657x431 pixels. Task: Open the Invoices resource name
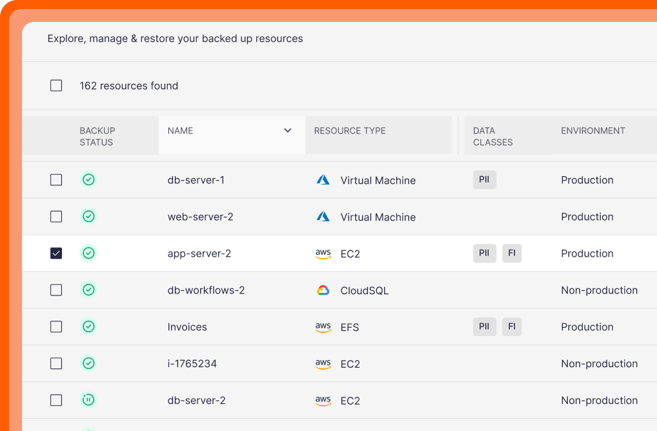187,327
